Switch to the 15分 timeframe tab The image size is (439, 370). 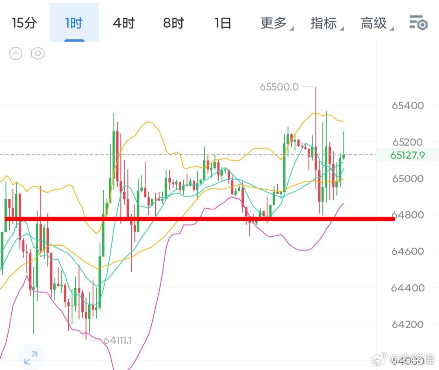(24, 23)
